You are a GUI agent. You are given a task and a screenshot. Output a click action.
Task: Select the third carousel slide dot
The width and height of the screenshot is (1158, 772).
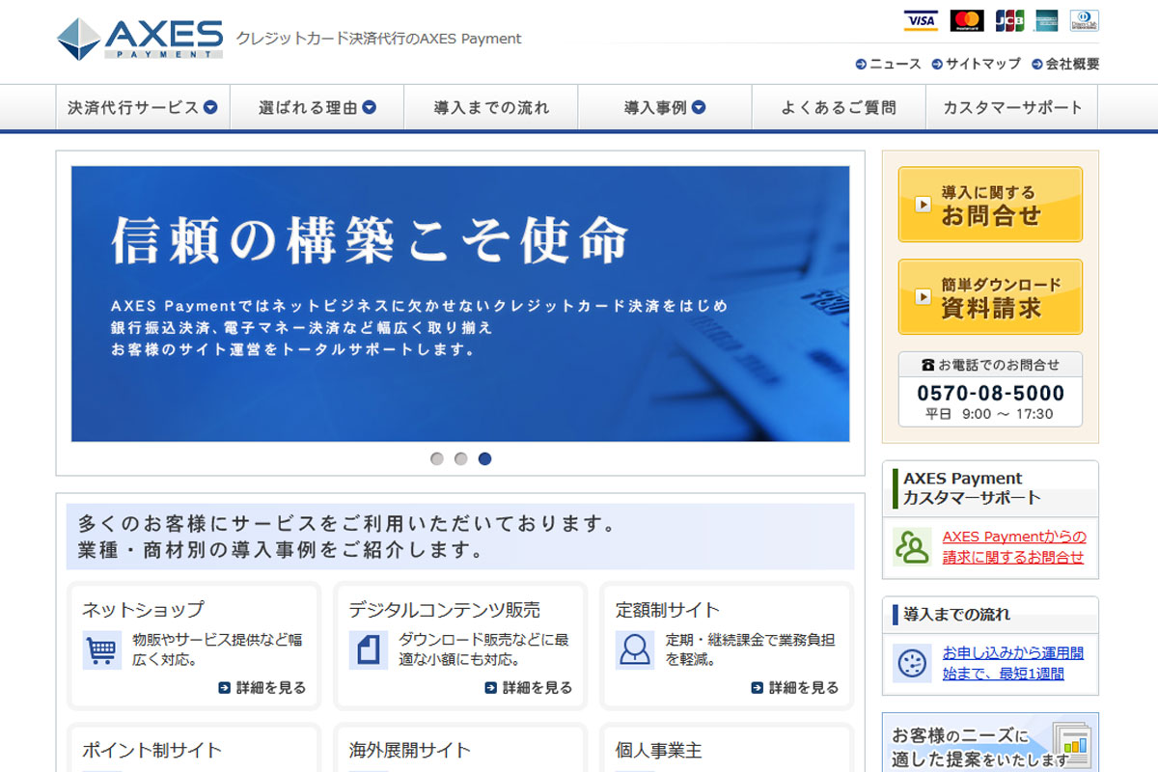pyautogui.click(x=484, y=459)
